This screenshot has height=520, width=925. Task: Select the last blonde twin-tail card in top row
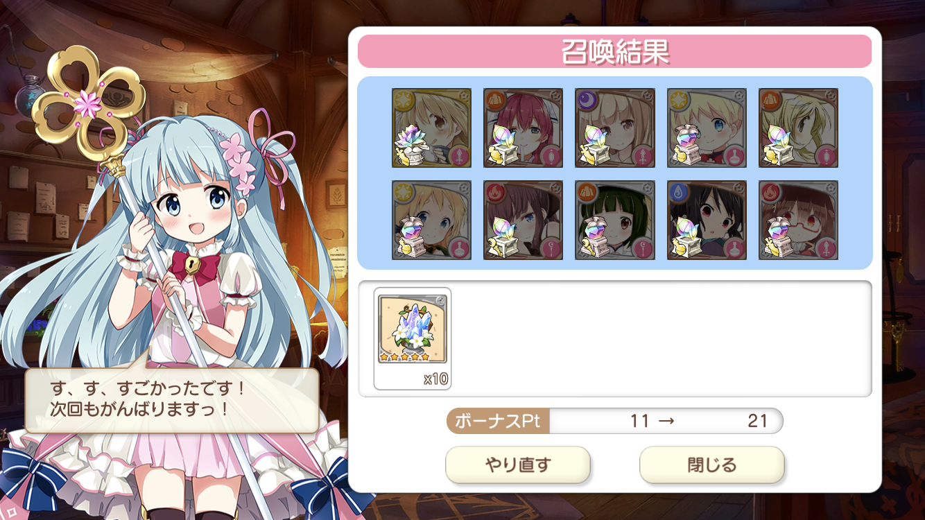coord(799,128)
